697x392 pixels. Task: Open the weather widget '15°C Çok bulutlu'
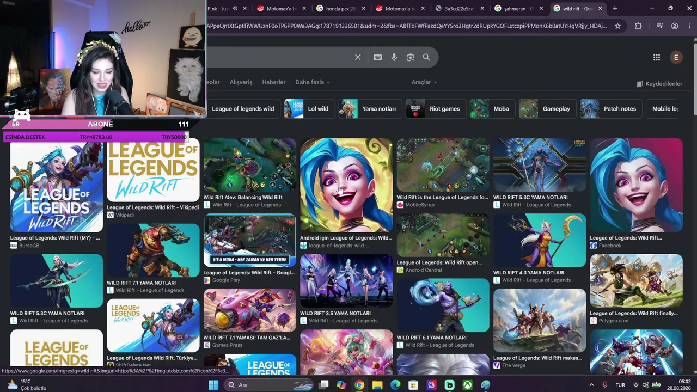[27, 385]
